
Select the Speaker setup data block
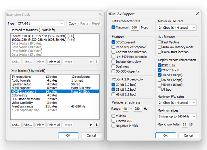tap(55, 84)
